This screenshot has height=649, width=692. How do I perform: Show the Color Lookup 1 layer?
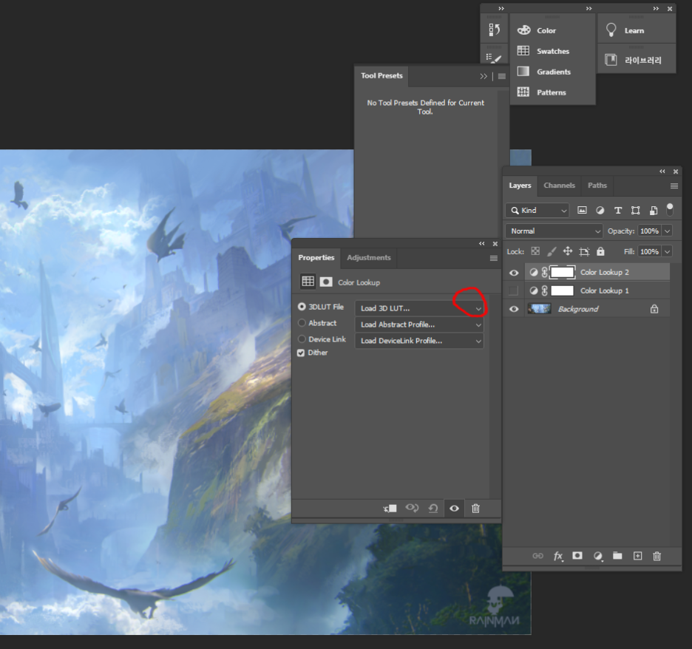[x=514, y=290]
